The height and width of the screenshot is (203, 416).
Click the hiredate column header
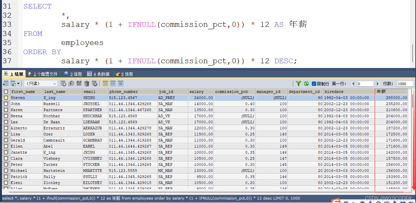(x=349, y=92)
